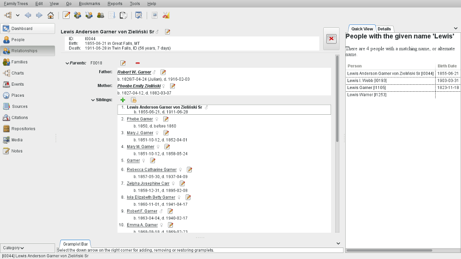
Task: Go to the home person
Action: (51, 15)
